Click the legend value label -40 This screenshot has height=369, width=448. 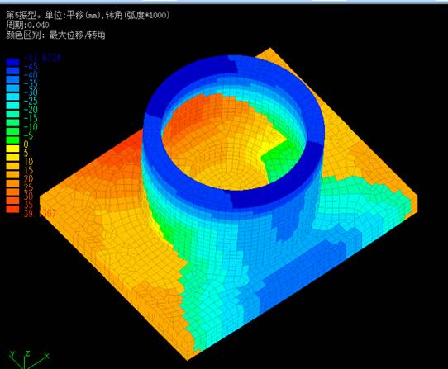pyautogui.click(x=31, y=75)
